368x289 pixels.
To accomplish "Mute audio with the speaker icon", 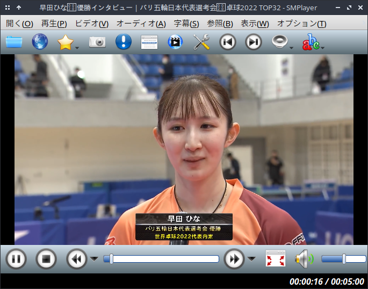I will (x=304, y=259).
